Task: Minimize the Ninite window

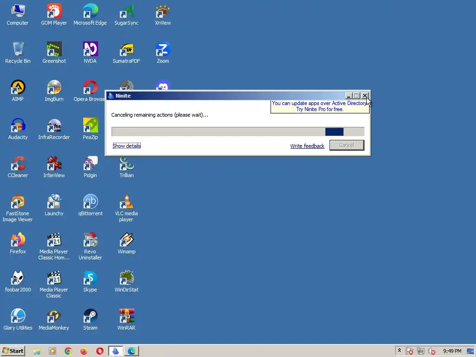Action: coord(349,96)
